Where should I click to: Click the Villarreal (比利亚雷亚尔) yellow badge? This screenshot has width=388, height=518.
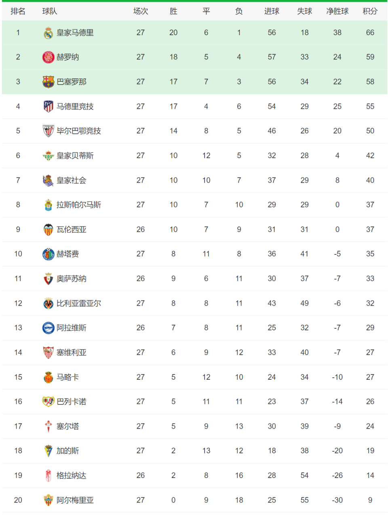(x=48, y=303)
